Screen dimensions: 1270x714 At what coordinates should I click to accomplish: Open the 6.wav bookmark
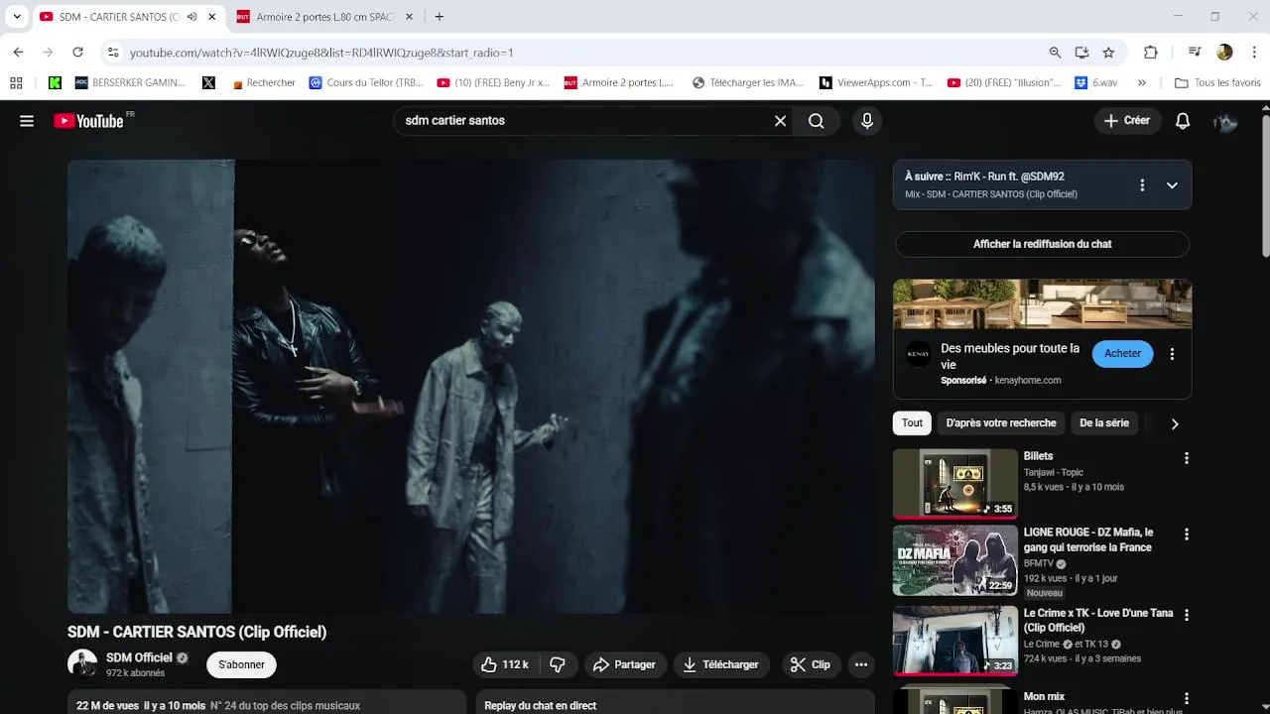point(1095,82)
